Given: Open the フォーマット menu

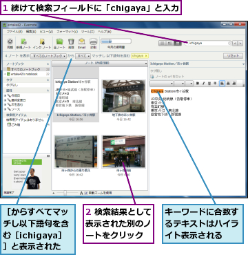Looking at the screenshot, I should pyautogui.click(x=67, y=31).
